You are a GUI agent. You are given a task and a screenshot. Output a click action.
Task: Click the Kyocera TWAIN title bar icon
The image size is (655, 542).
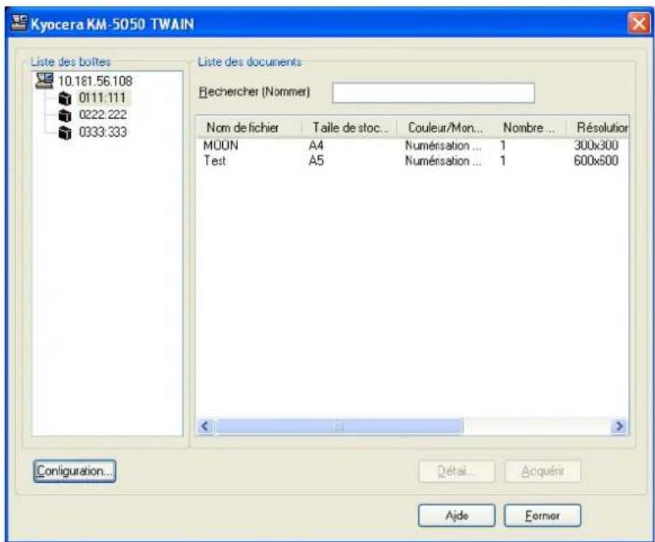coord(19,24)
